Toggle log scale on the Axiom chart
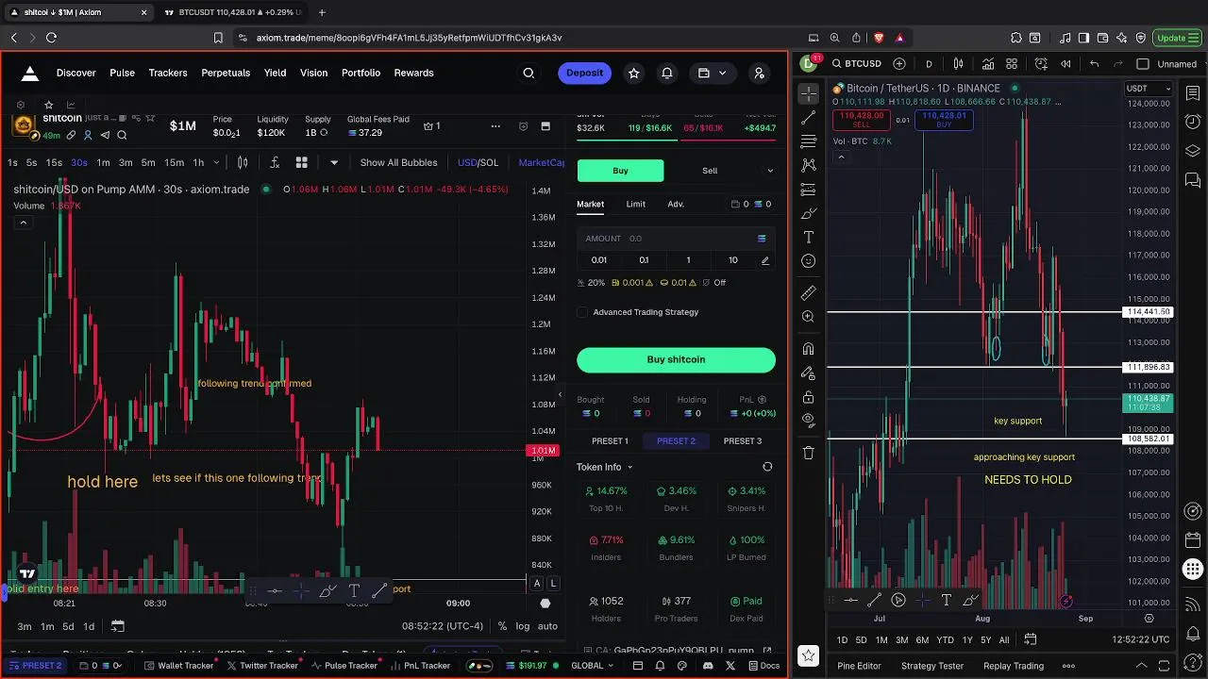The image size is (1208, 679). pyautogui.click(x=523, y=626)
